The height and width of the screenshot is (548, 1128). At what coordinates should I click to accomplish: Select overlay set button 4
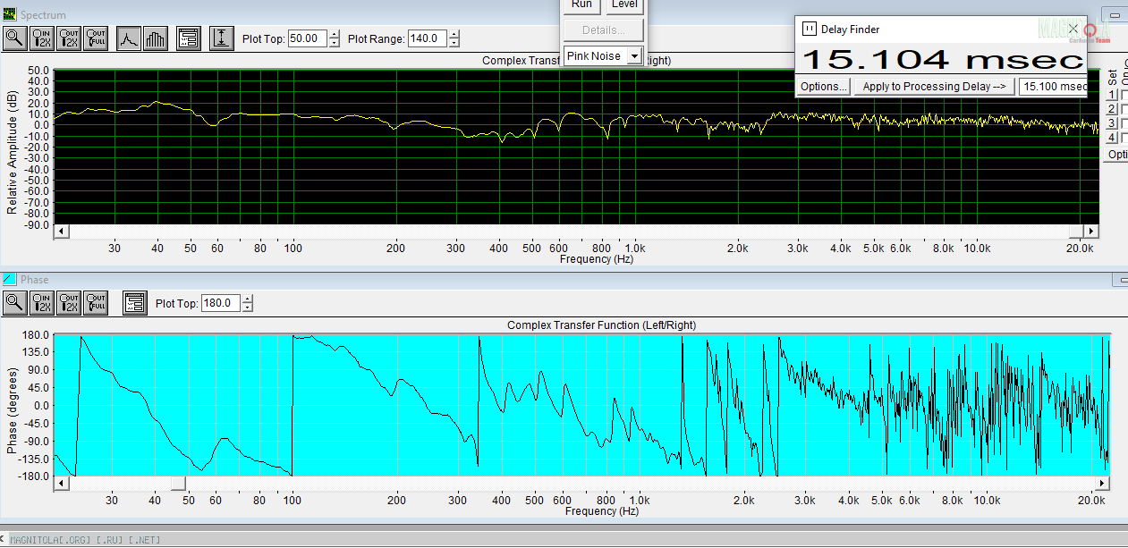[x=1112, y=138]
